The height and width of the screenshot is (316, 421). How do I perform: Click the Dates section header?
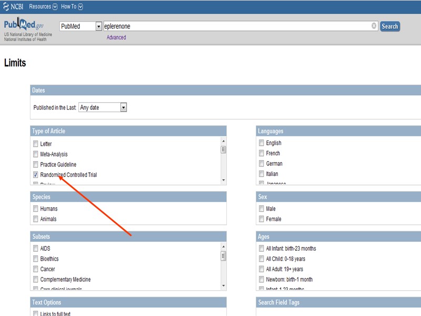[x=226, y=90]
